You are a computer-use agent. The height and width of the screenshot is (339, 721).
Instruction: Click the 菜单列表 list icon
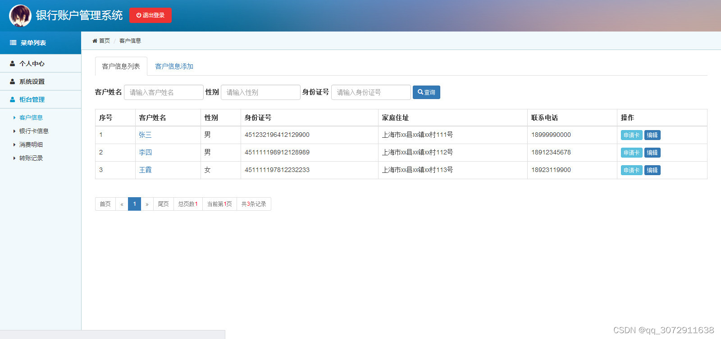point(13,43)
